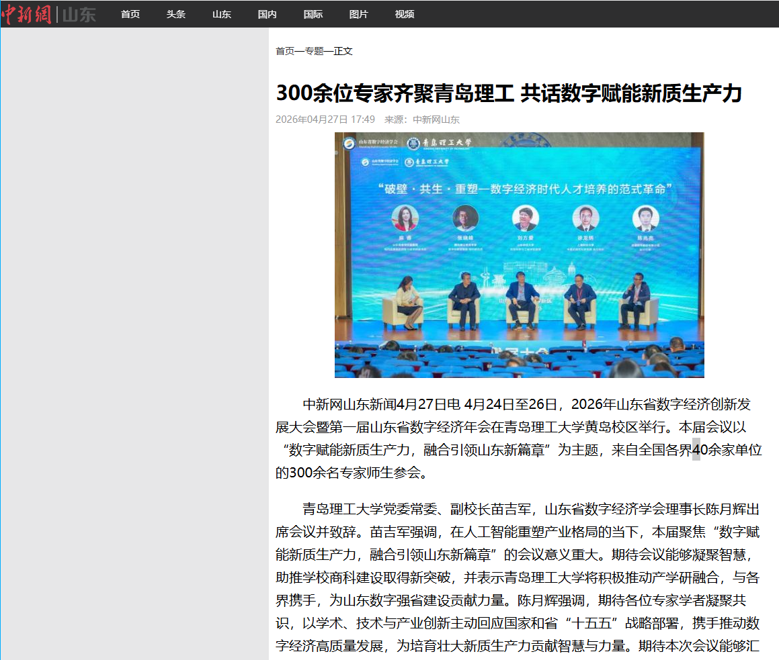The height and width of the screenshot is (660, 779).
Task: Click the gray 山东 channel logo beside 中新网
Action: [x=79, y=14]
